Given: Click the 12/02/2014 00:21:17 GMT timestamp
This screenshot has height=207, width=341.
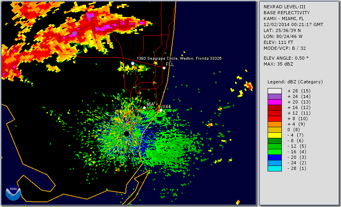Looking at the screenshot, I should tap(293, 24).
